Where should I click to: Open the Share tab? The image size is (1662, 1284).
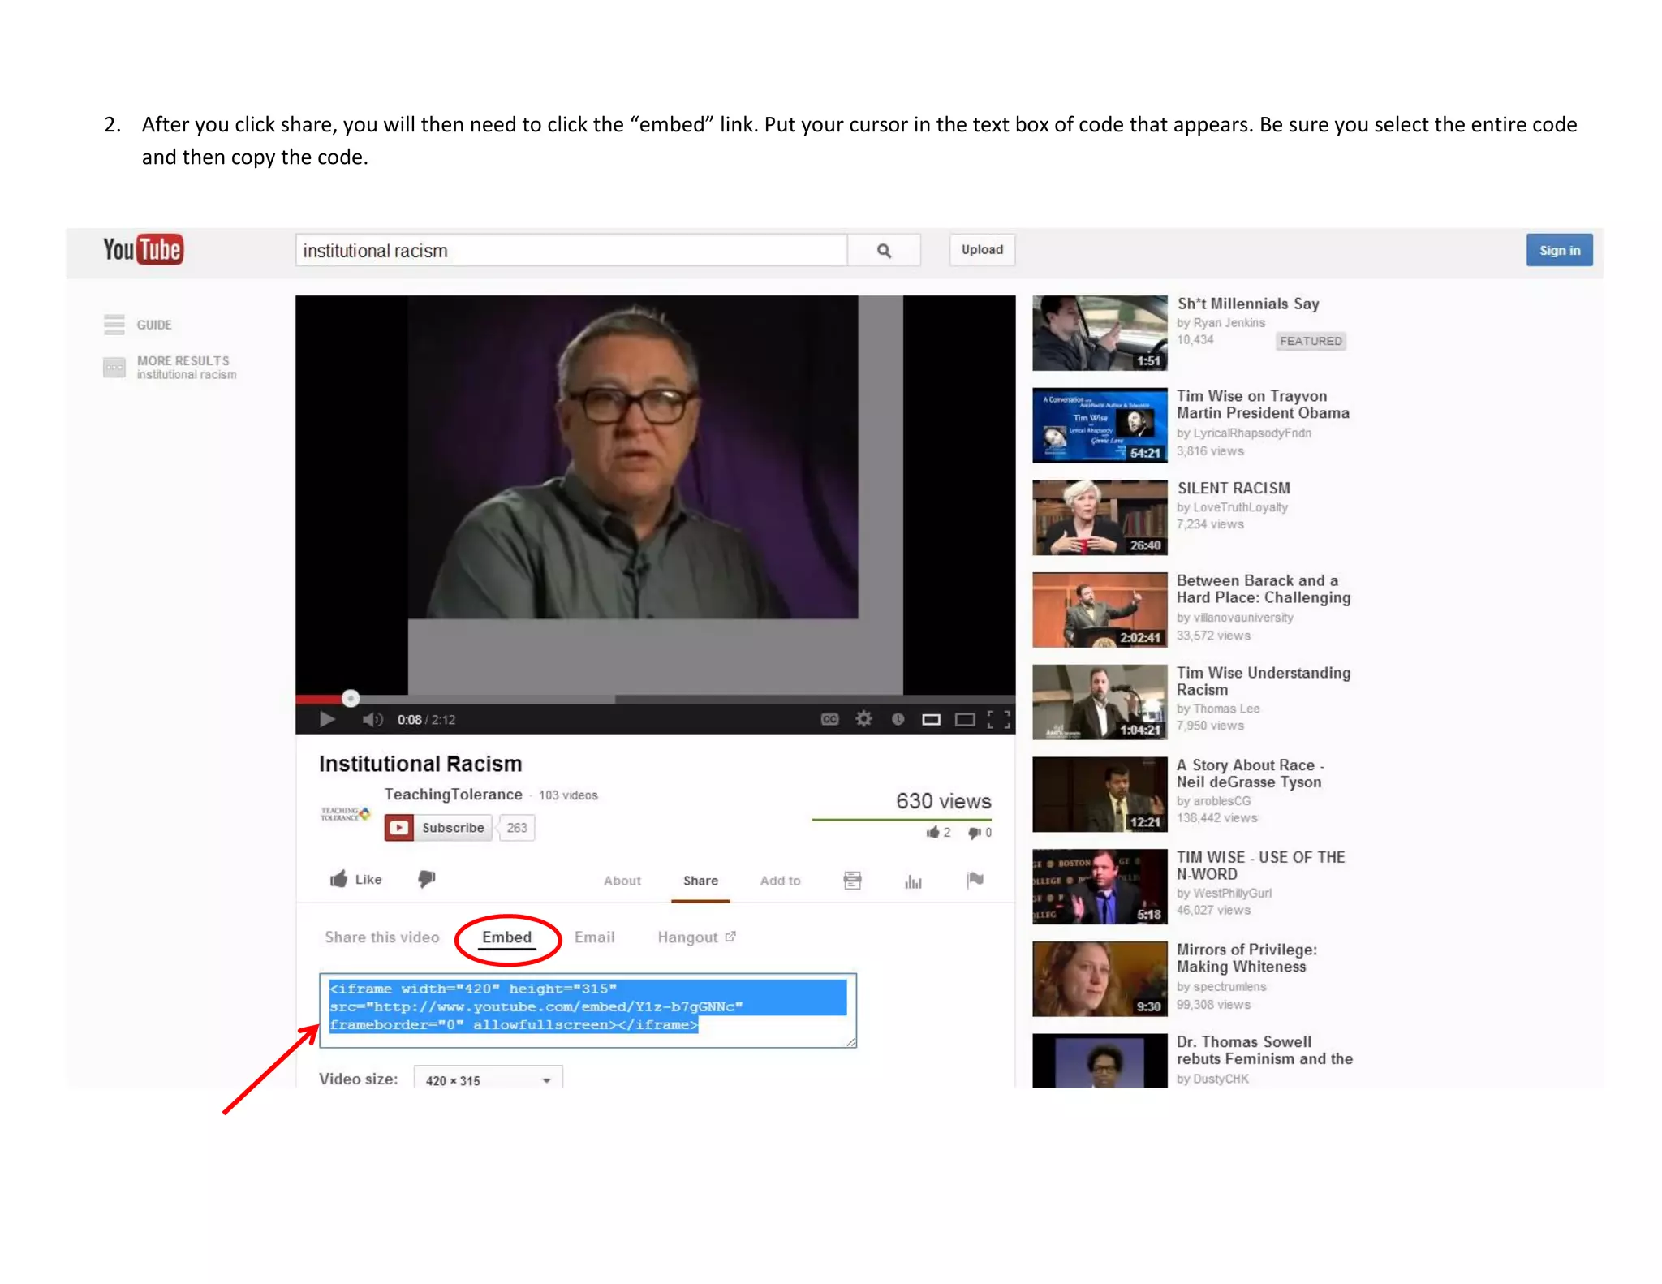click(700, 881)
